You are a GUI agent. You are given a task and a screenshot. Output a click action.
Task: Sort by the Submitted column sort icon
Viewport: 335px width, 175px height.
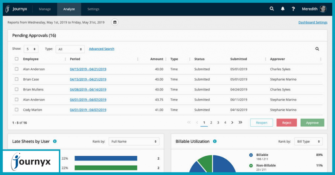(x=265, y=59)
